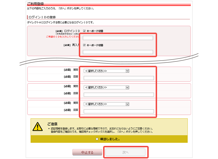Image resolution: width=218 pixels, height=159 pixels.
Task: Toggle keyboard switch checkbox for Login ID
Action: (84, 31)
